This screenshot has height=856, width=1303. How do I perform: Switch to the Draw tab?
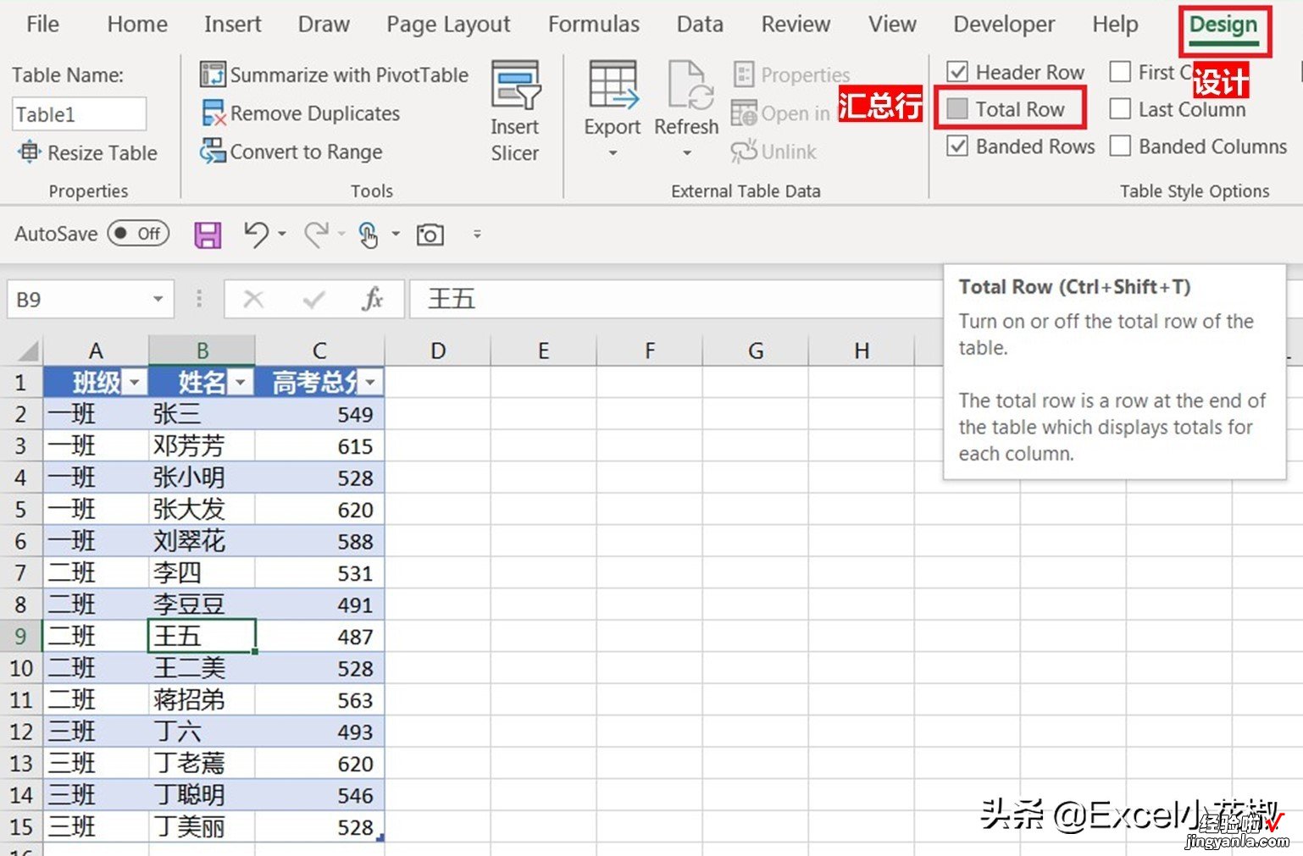[324, 24]
